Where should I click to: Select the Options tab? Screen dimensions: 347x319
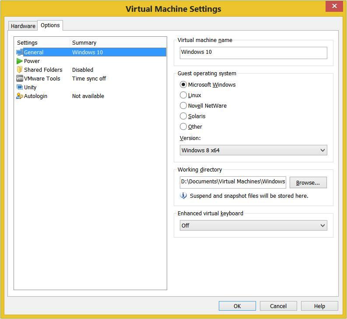(x=50, y=25)
